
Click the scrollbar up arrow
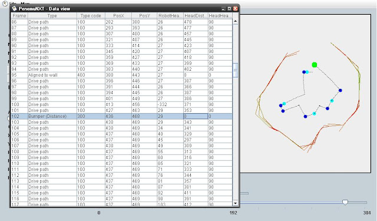(236, 21)
